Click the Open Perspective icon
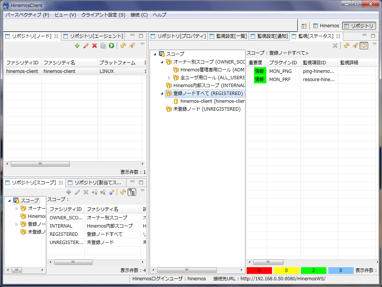 click(x=304, y=26)
